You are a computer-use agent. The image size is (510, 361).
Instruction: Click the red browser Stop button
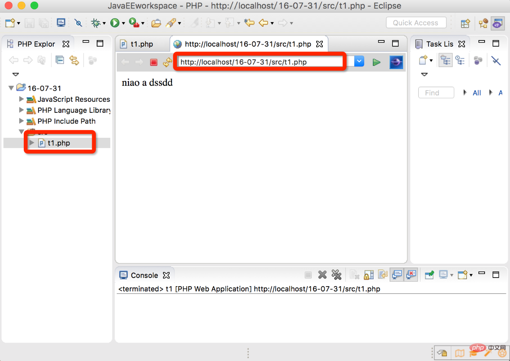click(154, 62)
